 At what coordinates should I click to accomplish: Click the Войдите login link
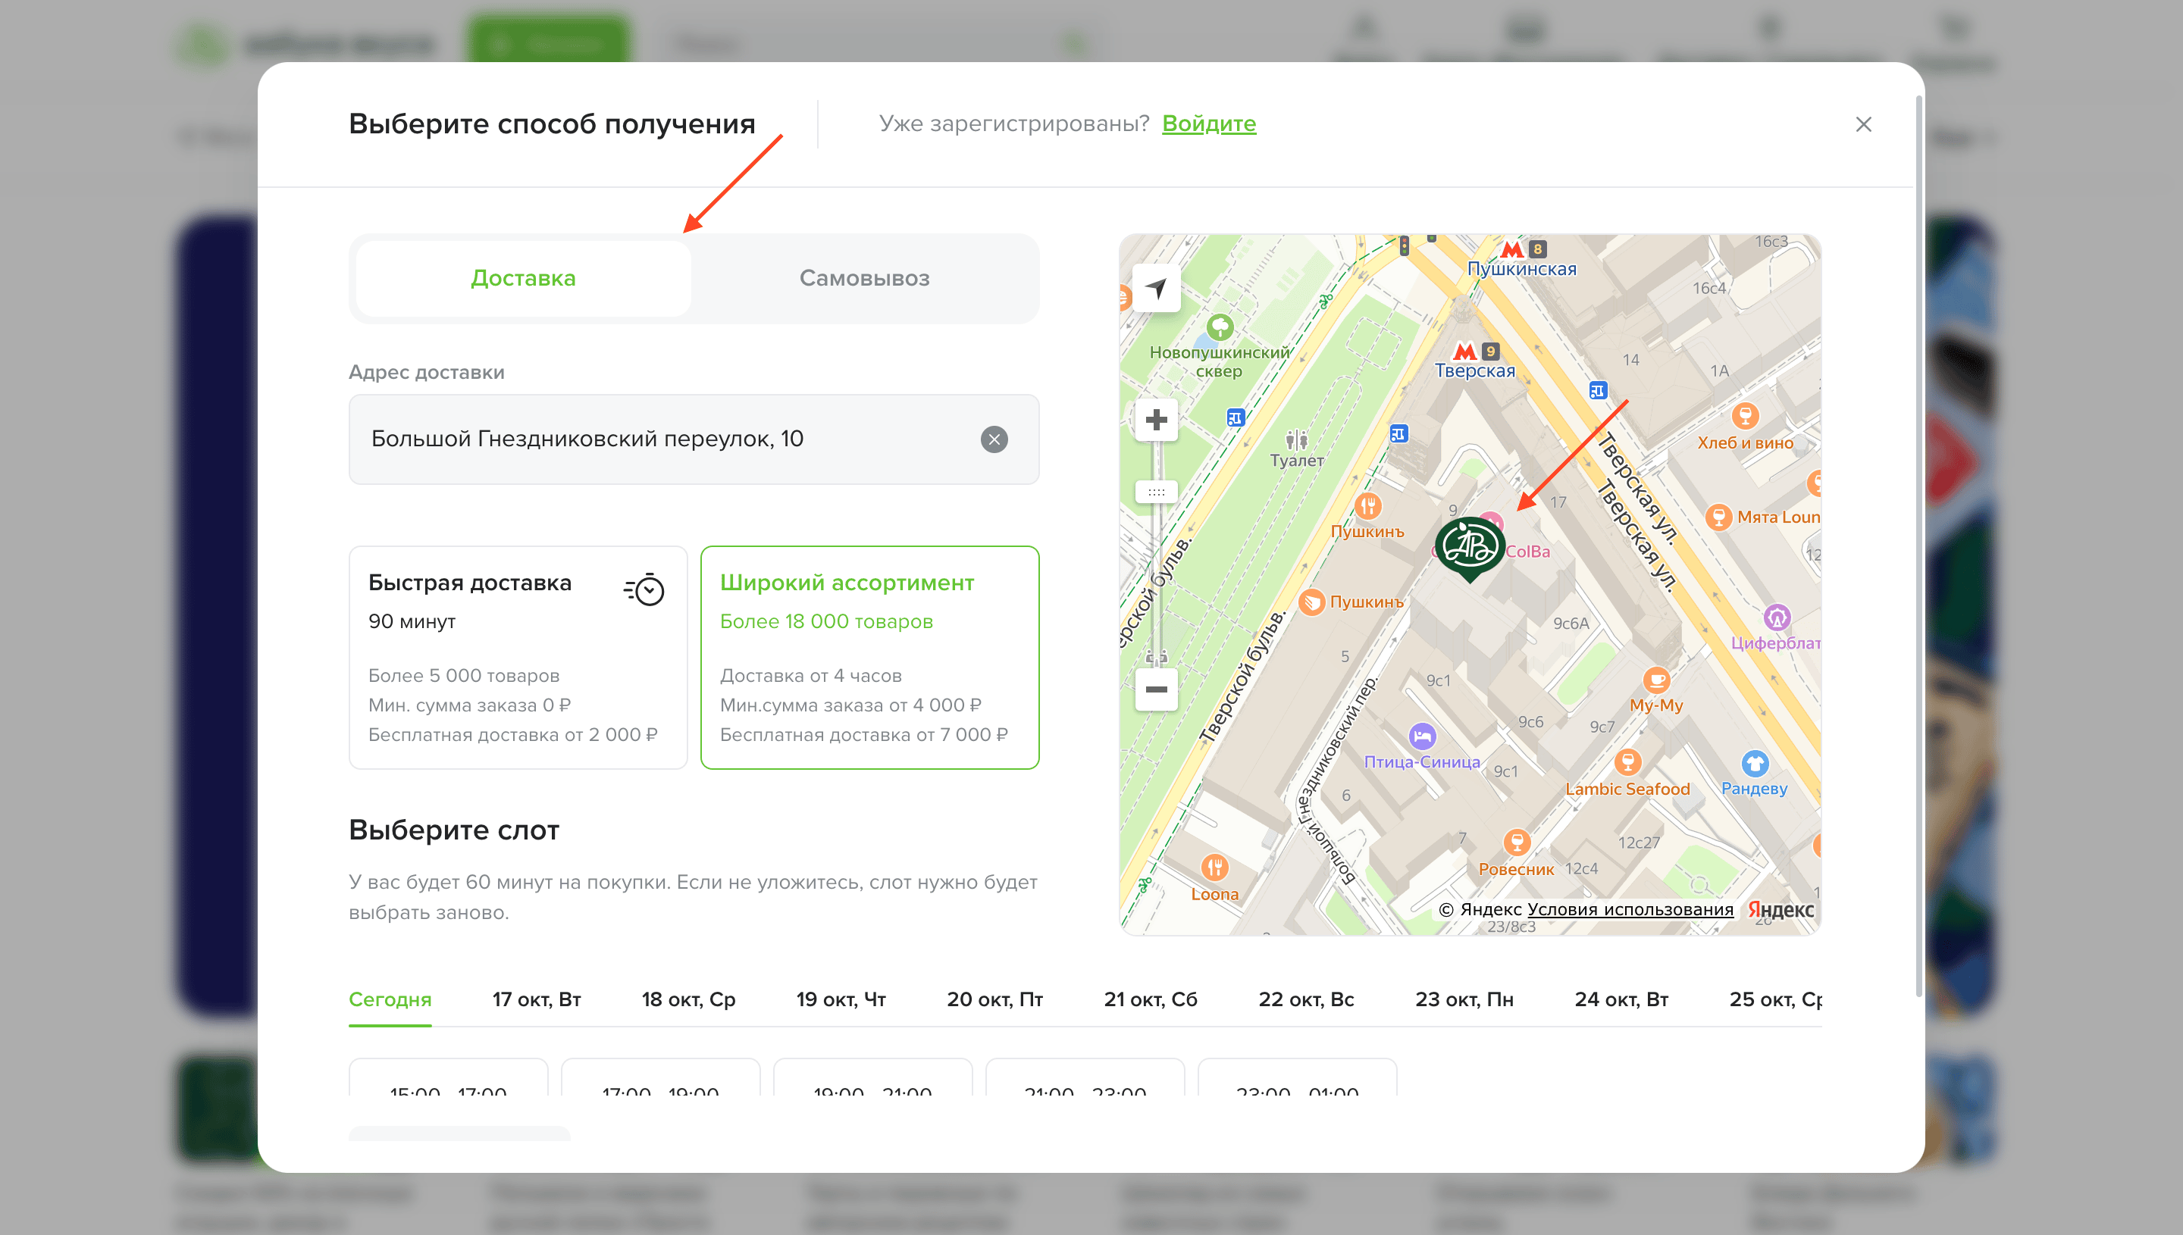point(1208,123)
